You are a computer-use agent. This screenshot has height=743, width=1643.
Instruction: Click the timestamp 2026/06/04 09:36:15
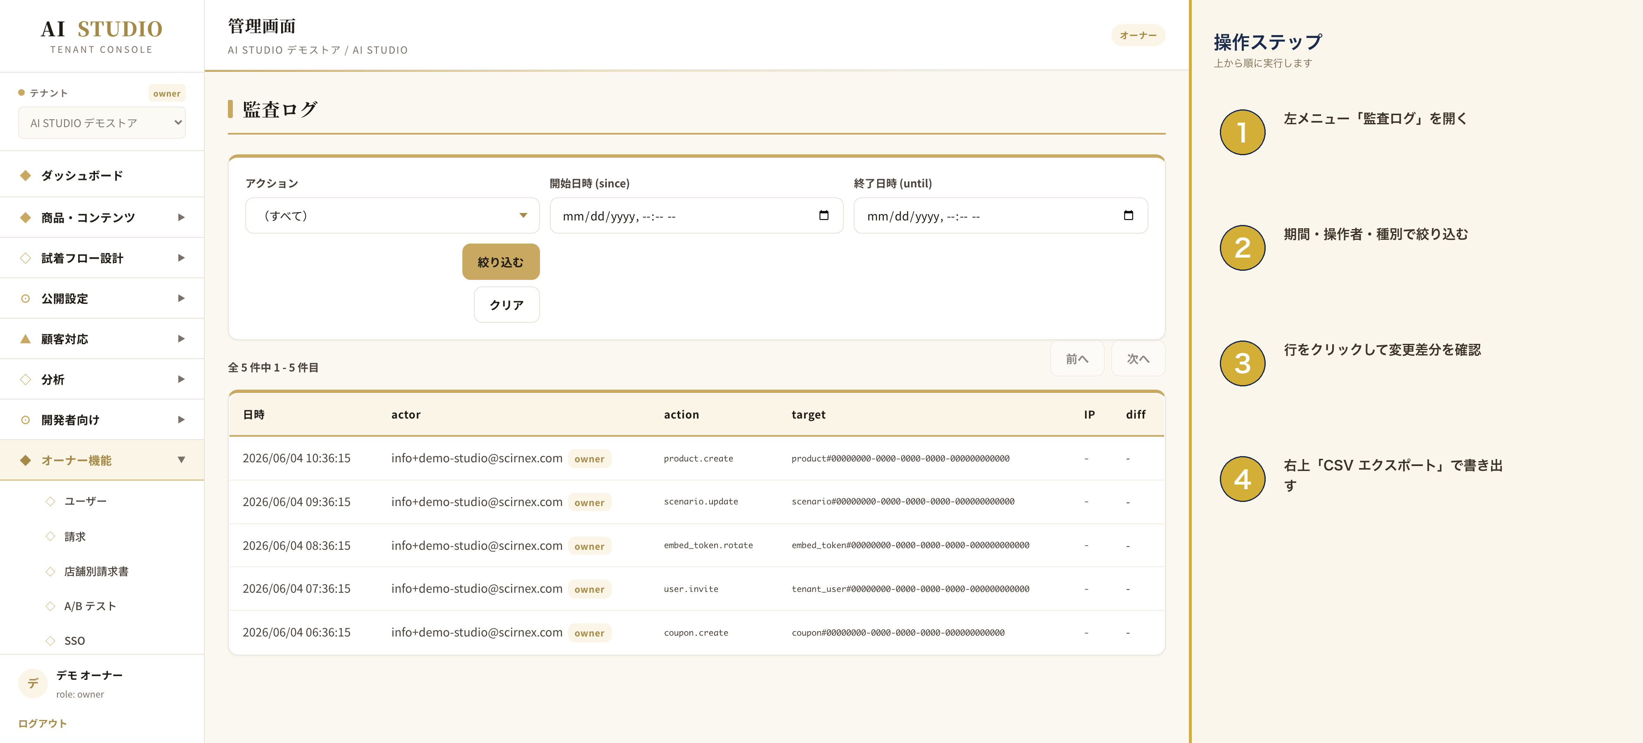[296, 502]
